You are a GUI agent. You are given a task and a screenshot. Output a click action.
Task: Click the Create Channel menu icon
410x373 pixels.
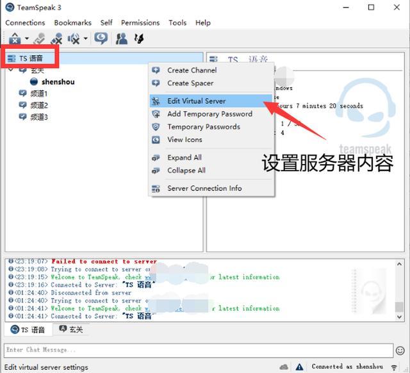(156, 70)
